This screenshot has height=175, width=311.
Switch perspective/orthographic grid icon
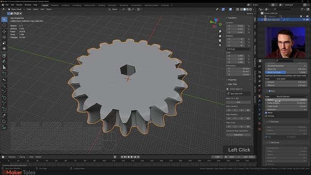click(220, 45)
